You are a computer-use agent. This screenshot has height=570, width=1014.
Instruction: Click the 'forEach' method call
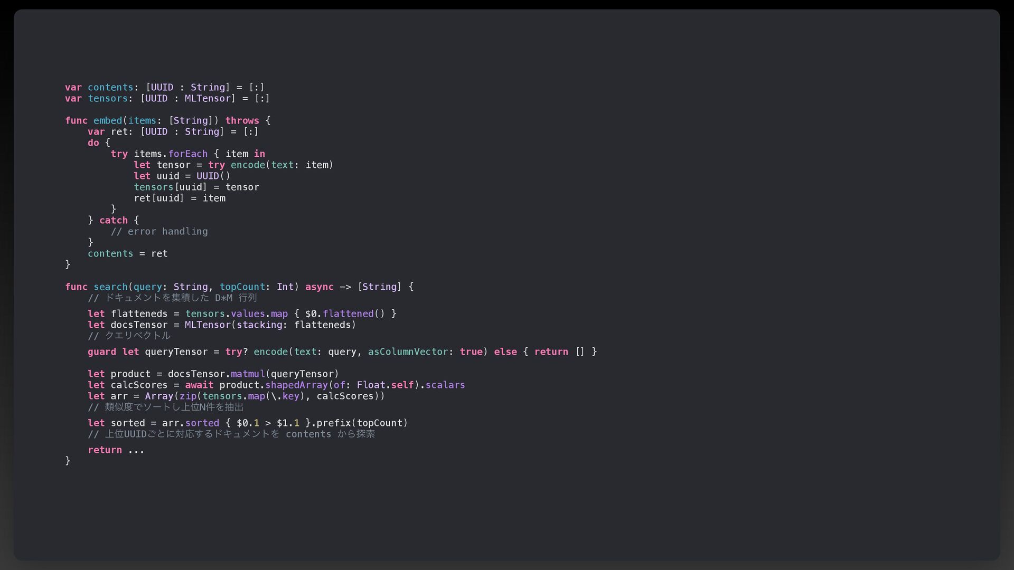(x=187, y=154)
